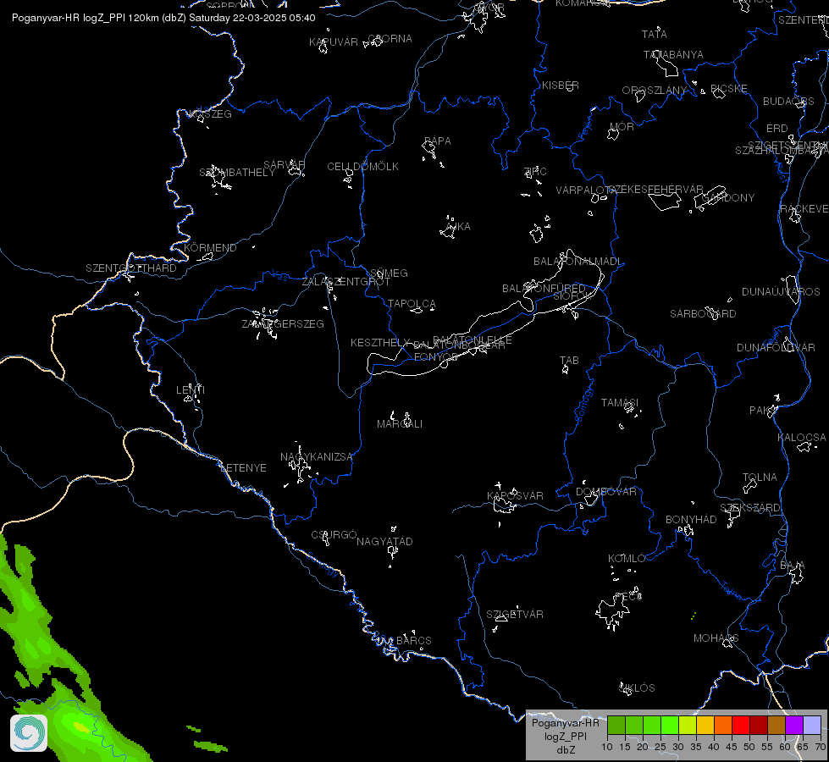This screenshot has height=762, width=829.
Task: Click the radar title text with the timestamp 05:40
Action: point(163,18)
